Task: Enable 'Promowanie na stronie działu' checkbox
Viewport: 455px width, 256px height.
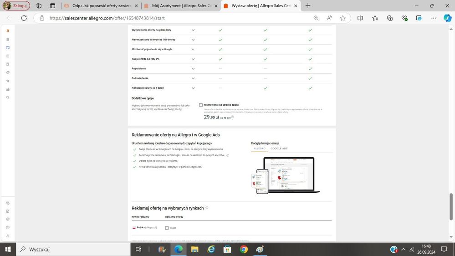Action: (201, 105)
